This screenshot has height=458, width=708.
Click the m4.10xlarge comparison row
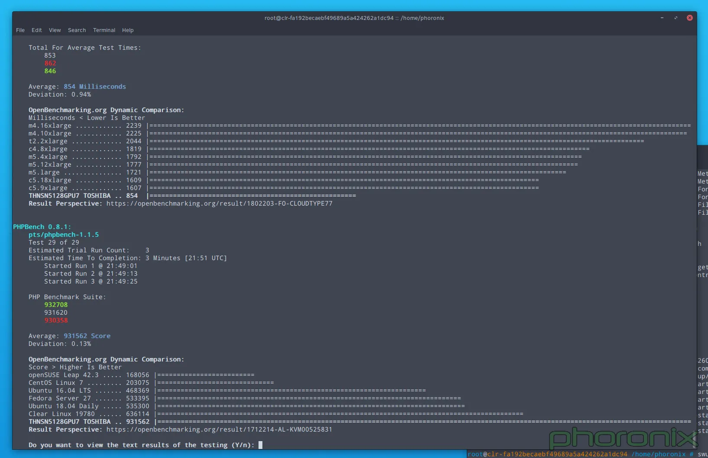[358, 133]
